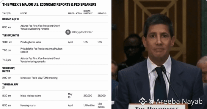Select the MEDIAN FORECAST column header
The image size is (207, 109).
point(88,12)
